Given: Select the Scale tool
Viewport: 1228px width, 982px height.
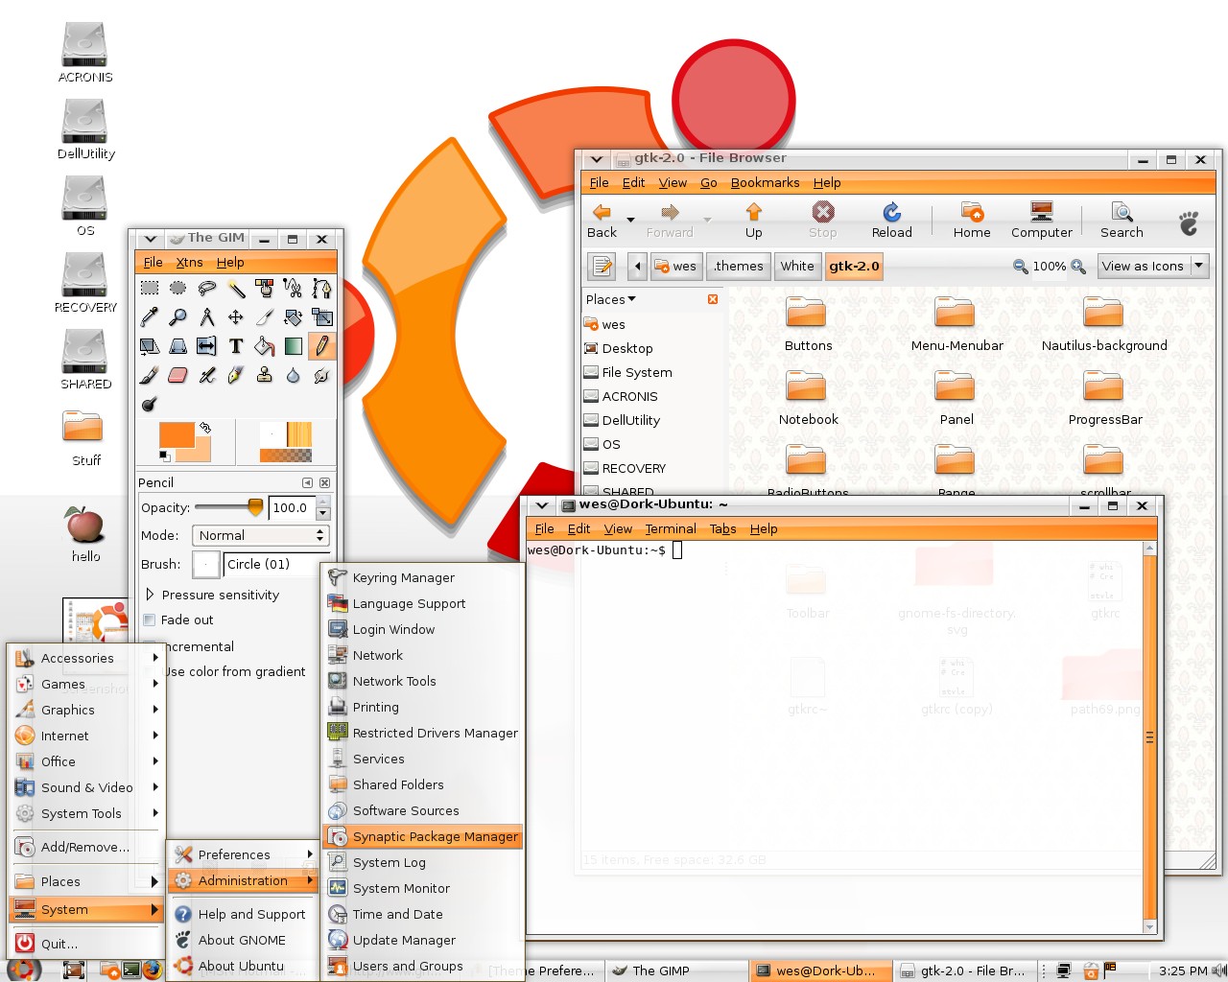Looking at the screenshot, I should click(322, 316).
